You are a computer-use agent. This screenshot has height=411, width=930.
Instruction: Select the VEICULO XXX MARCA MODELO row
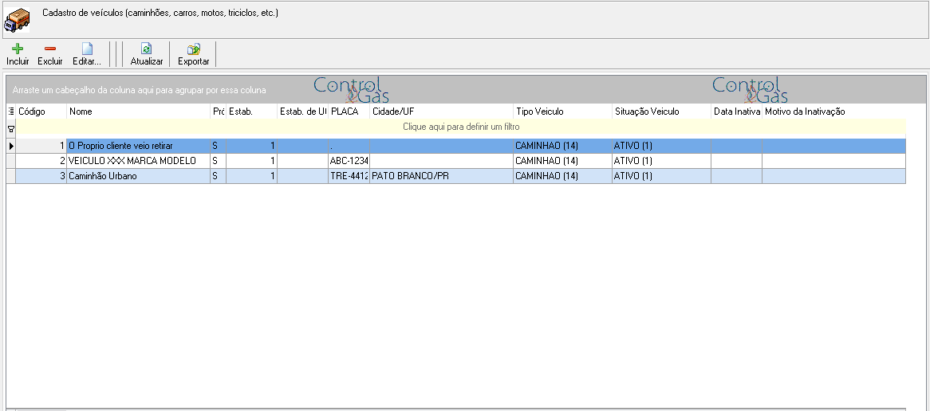coord(456,160)
